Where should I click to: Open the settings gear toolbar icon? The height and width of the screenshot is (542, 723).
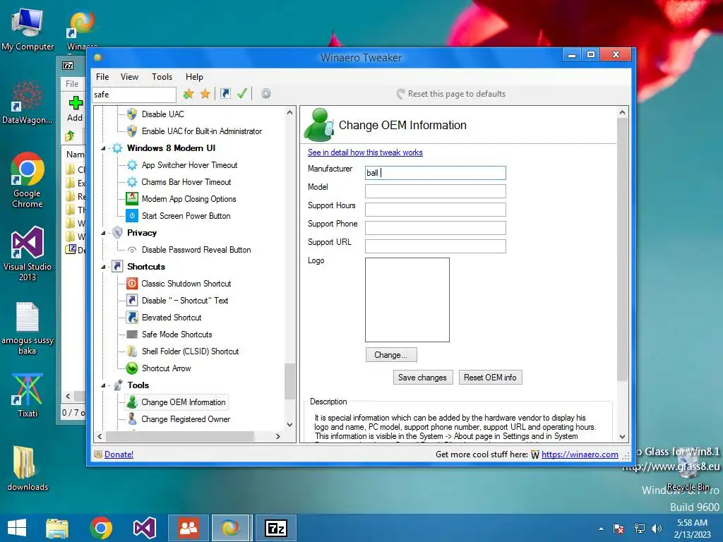265,94
